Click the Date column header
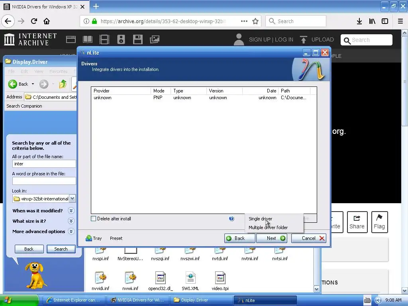Image resolution: width=408 pixels, height=306 pixels. coord(260,91)
